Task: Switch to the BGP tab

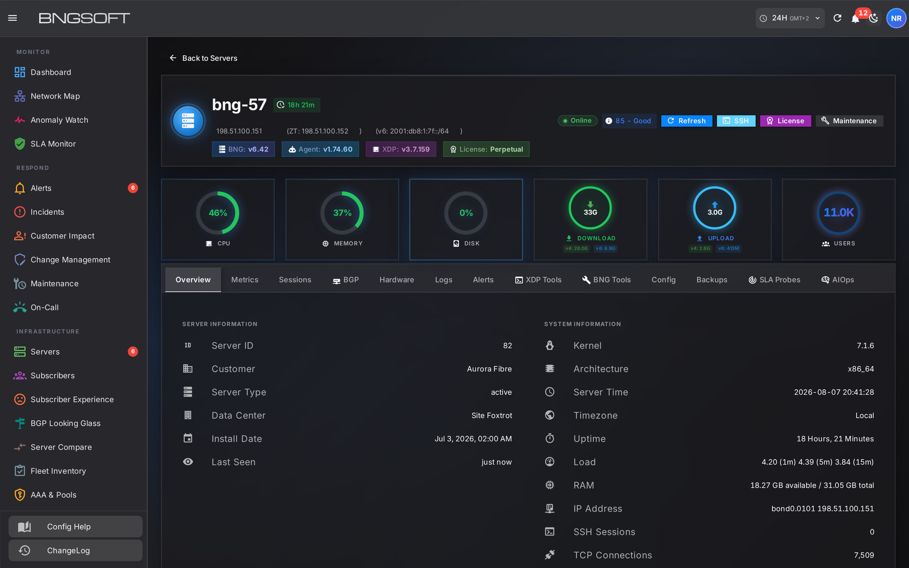Action: [346, 280]
